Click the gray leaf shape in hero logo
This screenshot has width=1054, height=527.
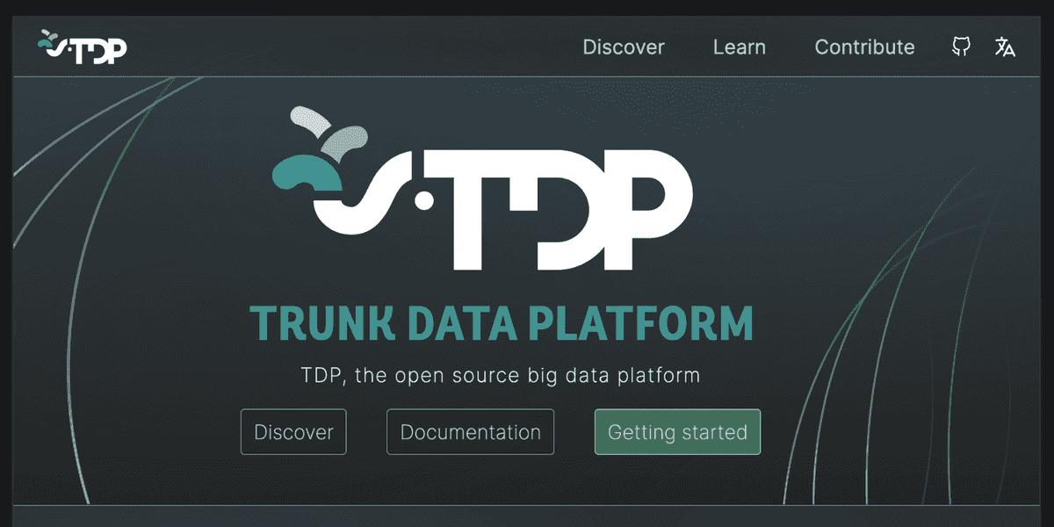(345, 139)
